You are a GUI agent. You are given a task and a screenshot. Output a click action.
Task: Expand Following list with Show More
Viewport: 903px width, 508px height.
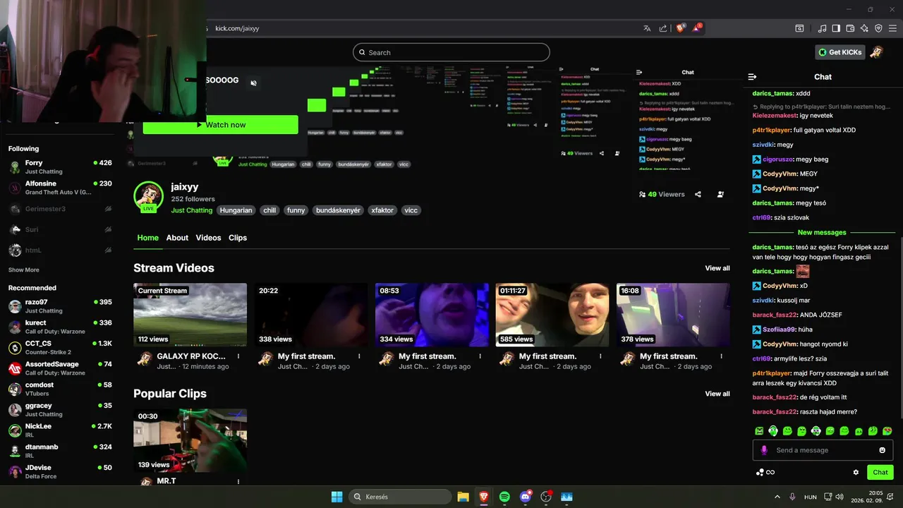tap(24, 270)
